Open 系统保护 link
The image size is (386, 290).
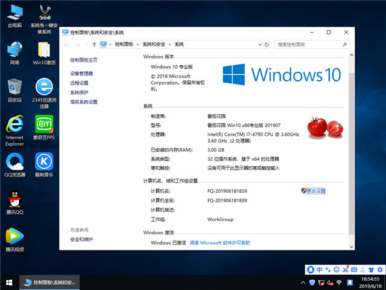[x=79, y=92]
